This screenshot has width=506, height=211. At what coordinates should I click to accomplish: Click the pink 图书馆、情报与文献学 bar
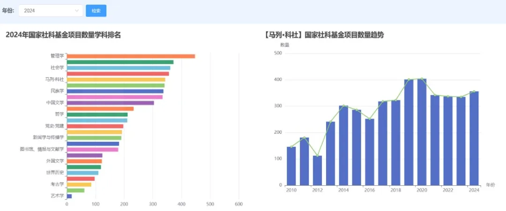pyautogui.click(x=92, y=150)
